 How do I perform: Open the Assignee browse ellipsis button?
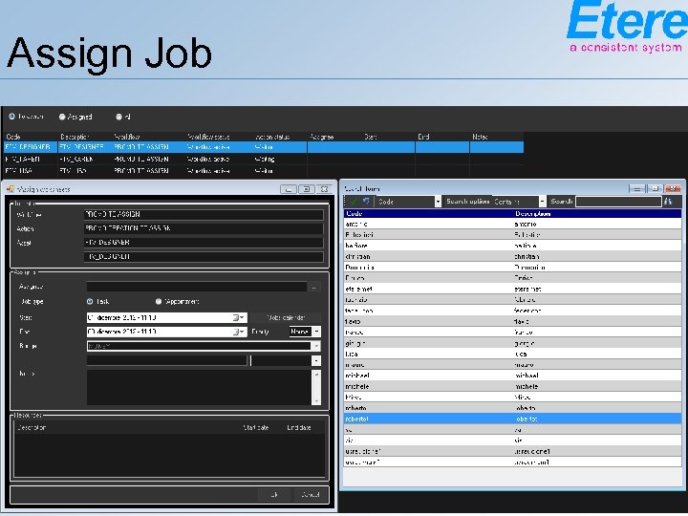point(314,287)
